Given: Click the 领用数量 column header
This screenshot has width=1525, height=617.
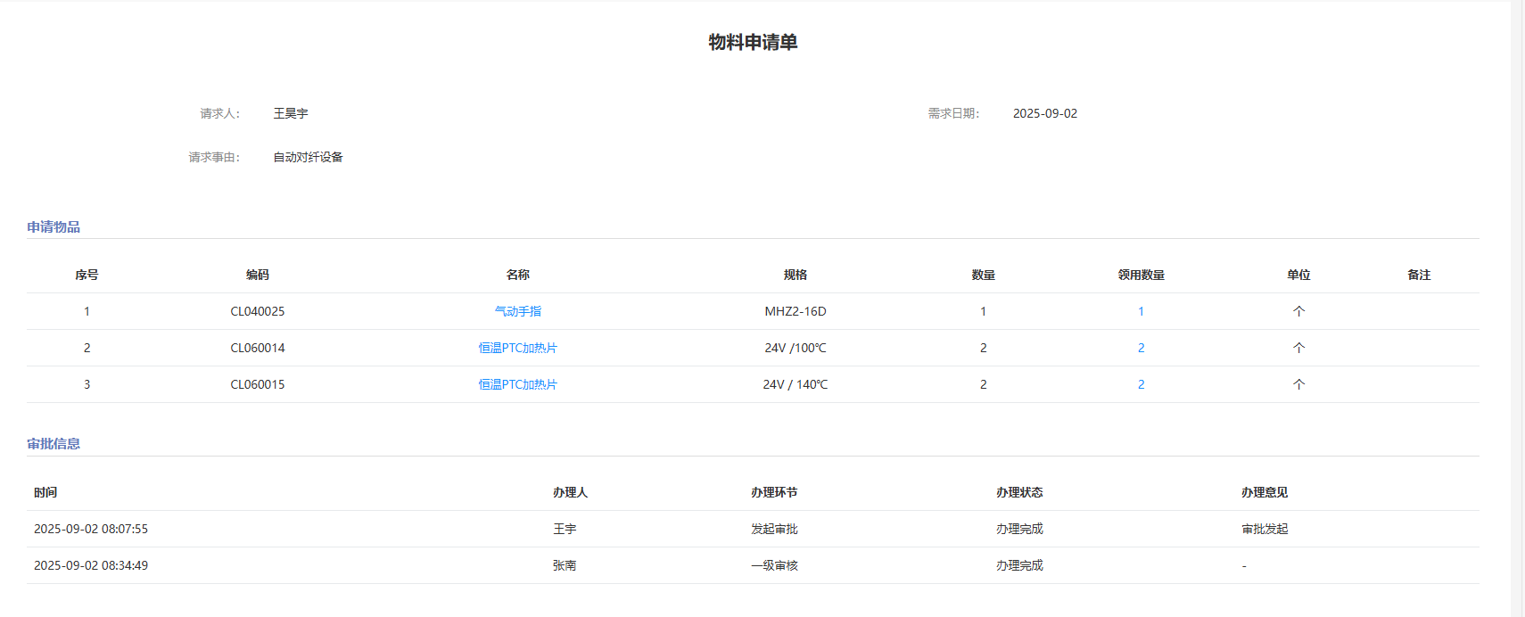Looking at the screenshot, I should tap(1141, 275).
